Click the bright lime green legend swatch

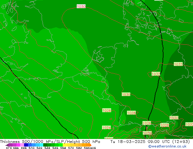point(61,145)
